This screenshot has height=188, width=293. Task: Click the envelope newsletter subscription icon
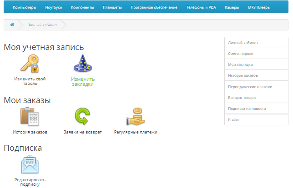[30, 164]
